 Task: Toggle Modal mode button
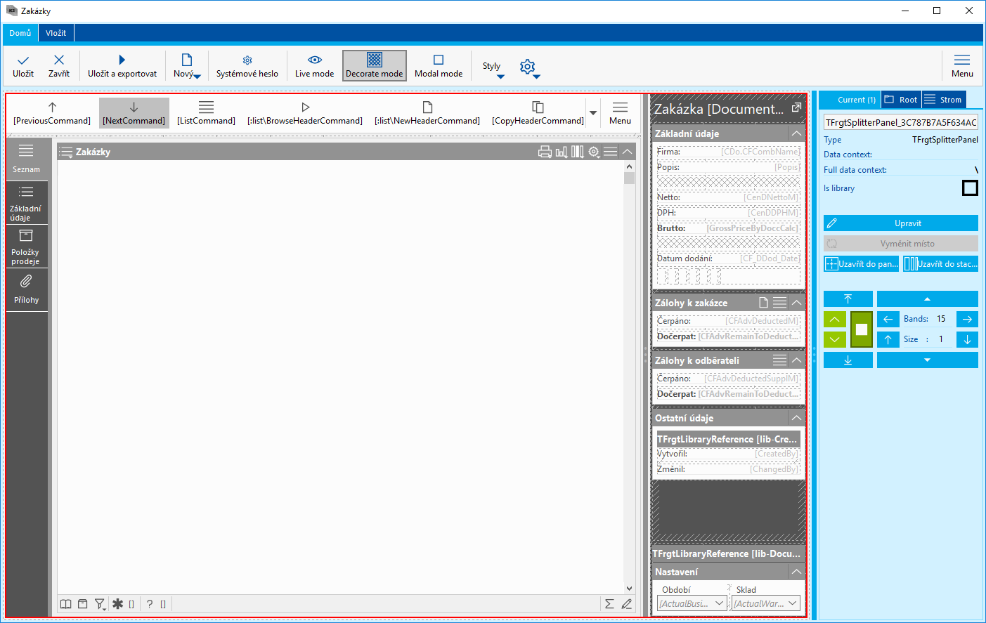439,65
